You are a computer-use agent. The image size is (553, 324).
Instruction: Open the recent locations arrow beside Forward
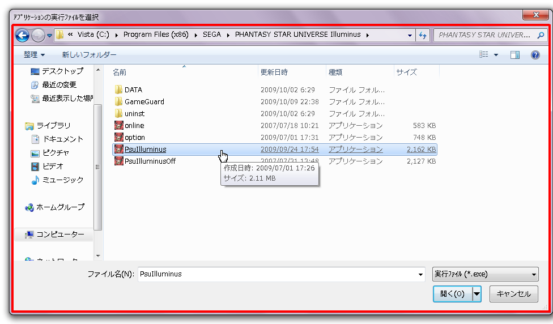point(49,35)
